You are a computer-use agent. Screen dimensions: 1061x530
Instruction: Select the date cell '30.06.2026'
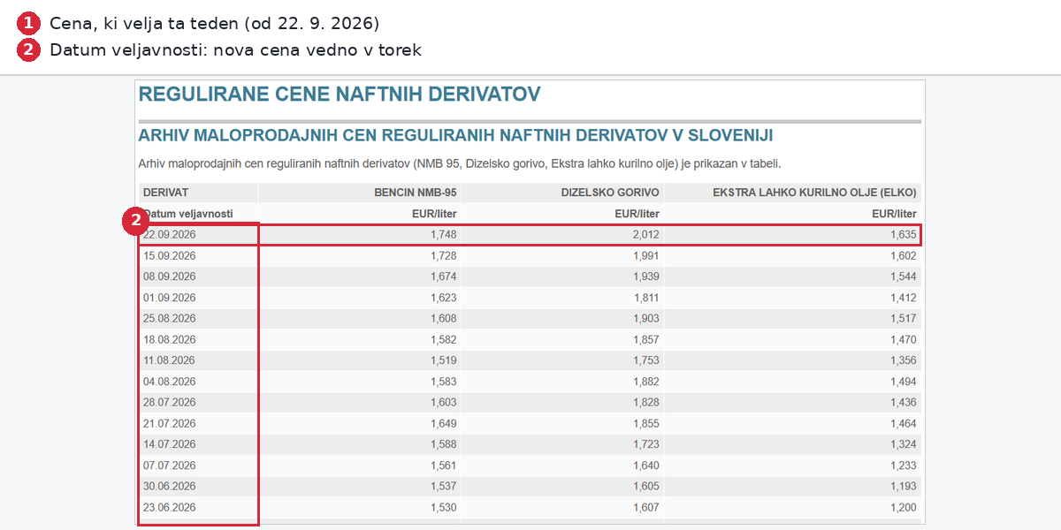click(170, 486)
